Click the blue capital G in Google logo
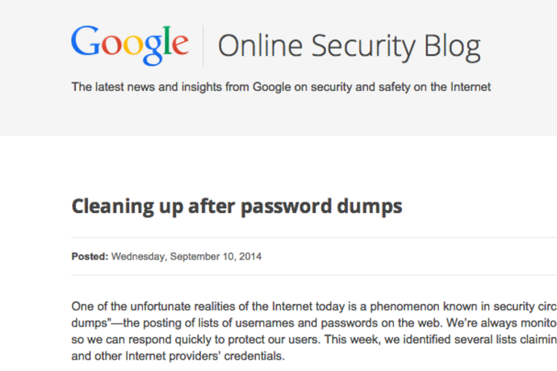The image size is (557, 371). [86, 41]
